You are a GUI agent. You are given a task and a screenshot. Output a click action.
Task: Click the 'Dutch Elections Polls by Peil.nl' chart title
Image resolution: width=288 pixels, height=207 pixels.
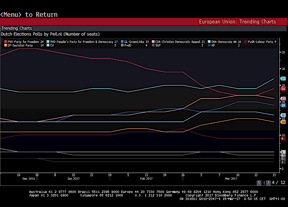pos(50,34)
